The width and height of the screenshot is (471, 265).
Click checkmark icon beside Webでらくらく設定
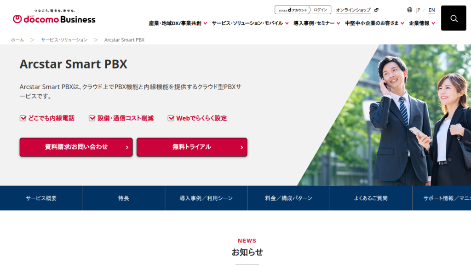pos(171,118)
